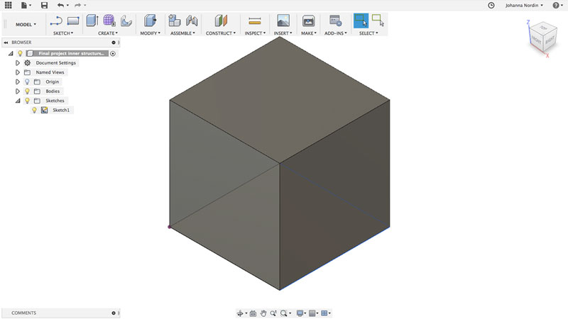Click the Browser panel options dot

pos(114,43)
